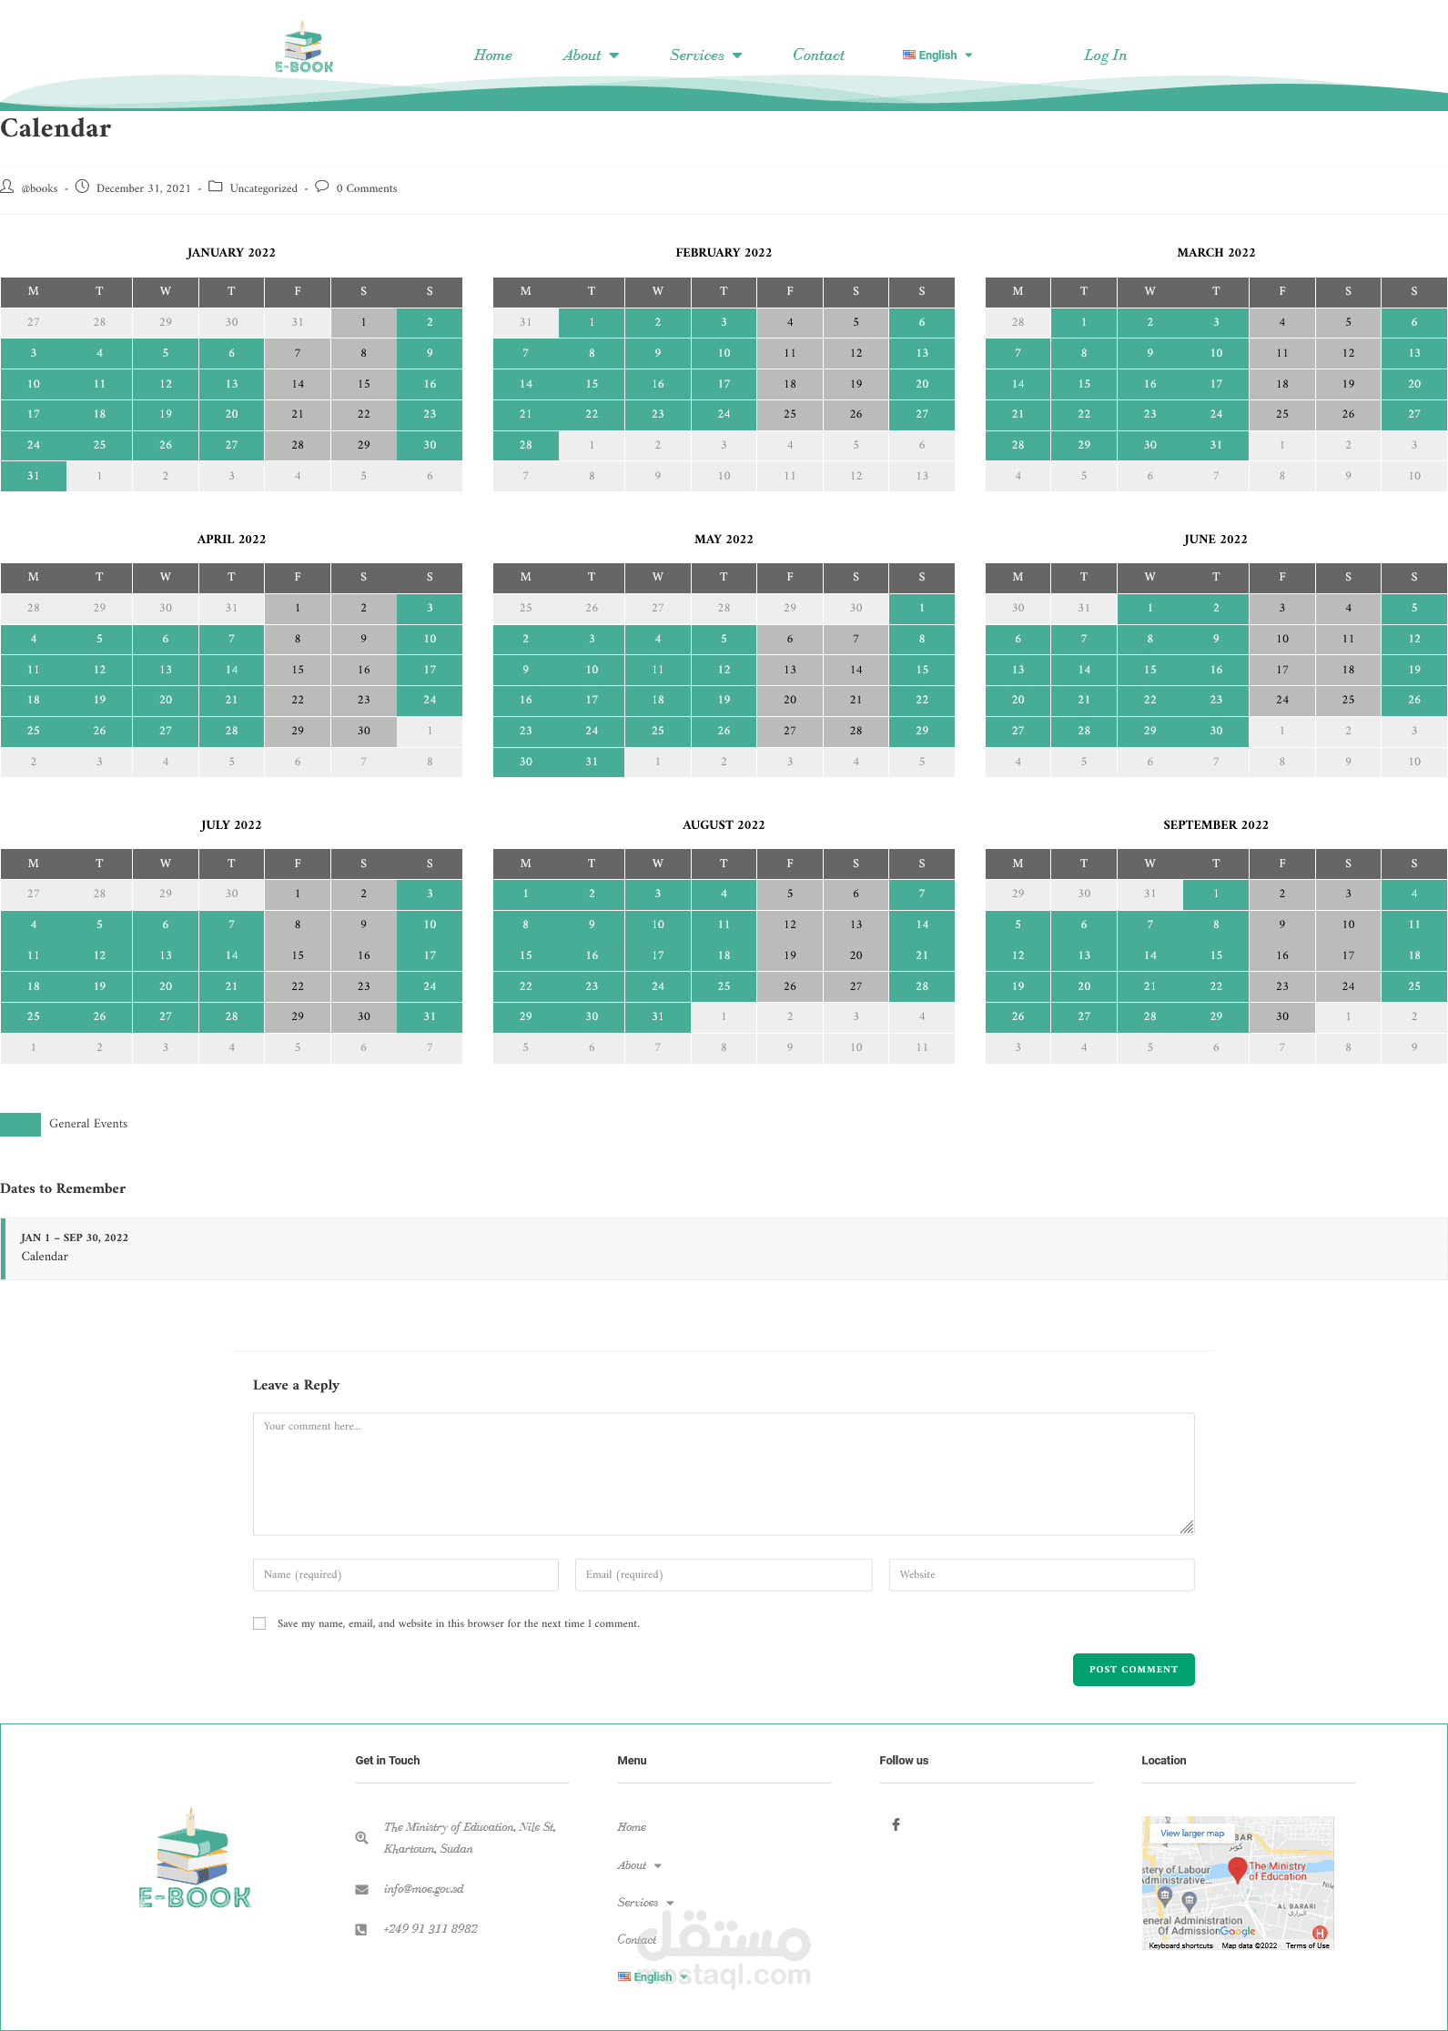The width and height of the screenshot is (1448, 2031).
Task: Expand the About submenu arrow in the footer
Action: (x=658, y=1866)
